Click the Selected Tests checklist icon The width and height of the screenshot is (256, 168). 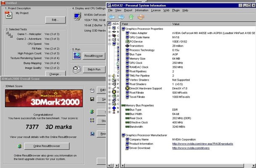(x=9, y=34)
